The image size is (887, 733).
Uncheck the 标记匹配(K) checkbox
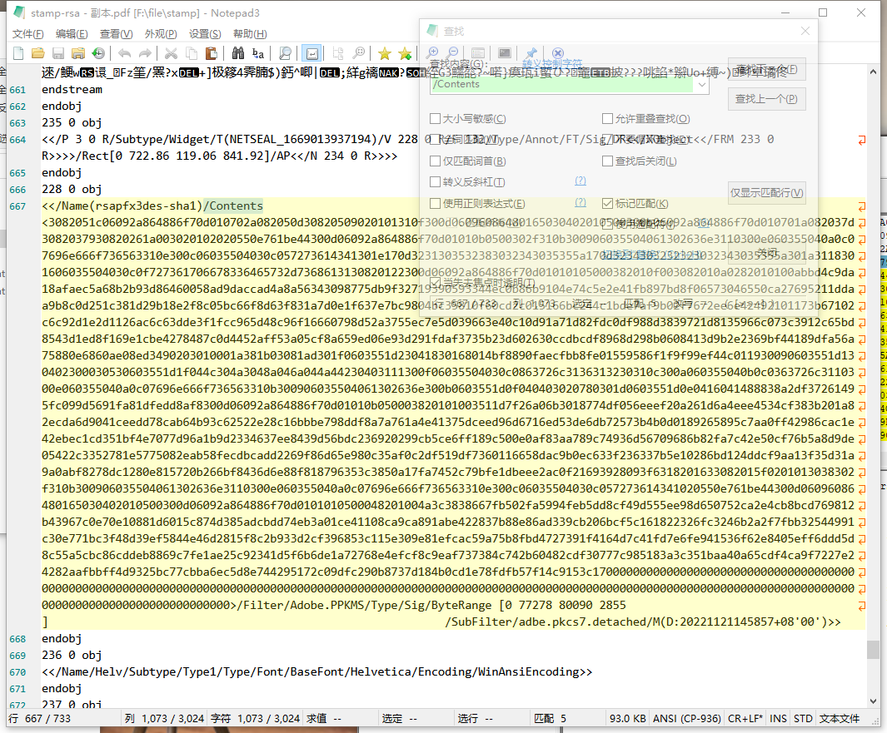607,204
